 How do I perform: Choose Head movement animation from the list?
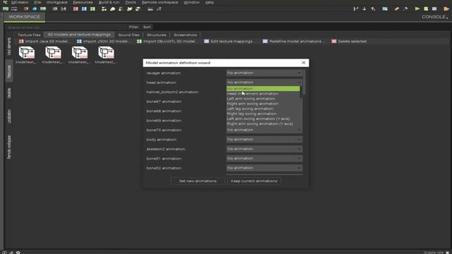[x=263, y=94]
